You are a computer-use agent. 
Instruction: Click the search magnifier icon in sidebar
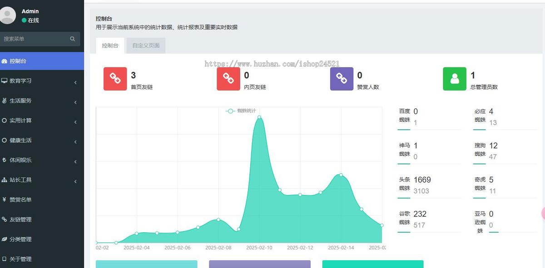pyautogui.click(x=72, y=39)
